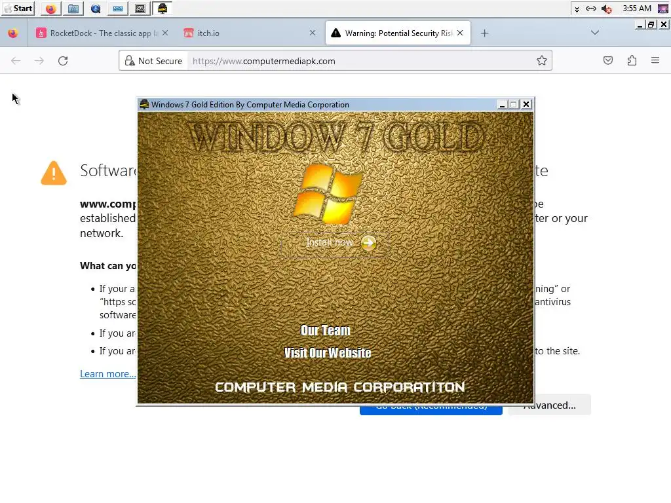This screenshot has height=503, width=671.
Task: Minimize the Firefox window
Action: coord(640,25)
